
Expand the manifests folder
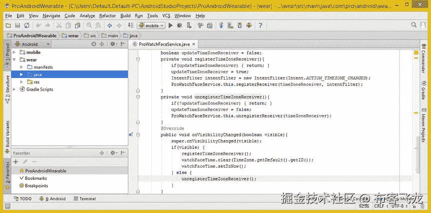point(21,67)
